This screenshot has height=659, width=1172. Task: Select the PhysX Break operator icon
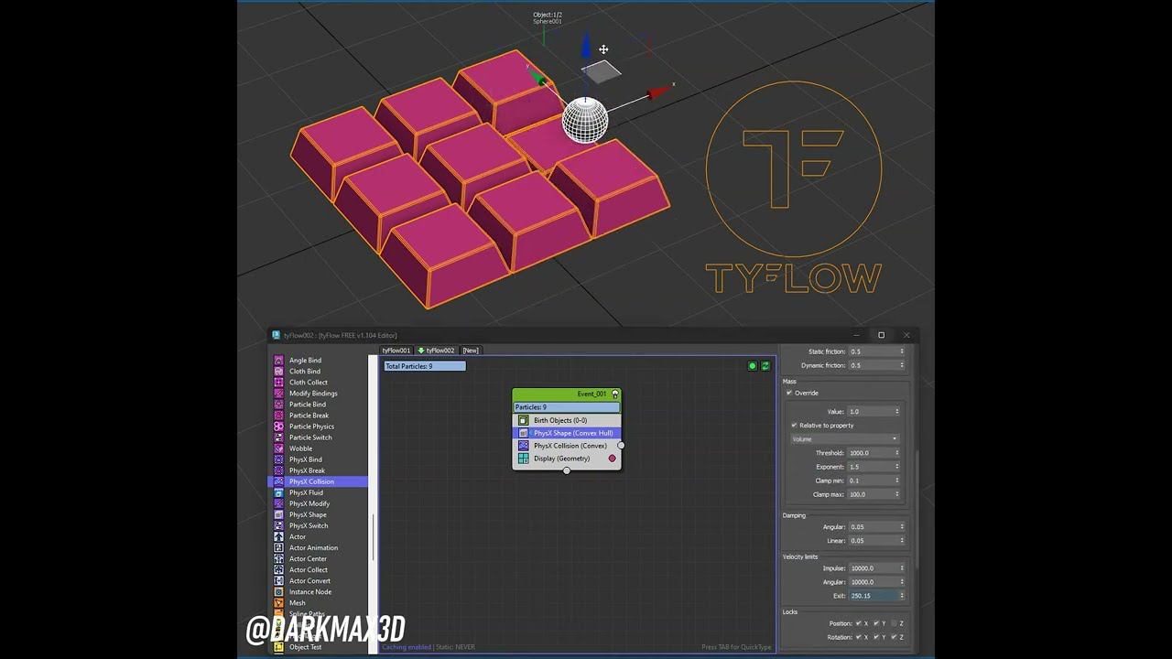click(x=279, y=470)
